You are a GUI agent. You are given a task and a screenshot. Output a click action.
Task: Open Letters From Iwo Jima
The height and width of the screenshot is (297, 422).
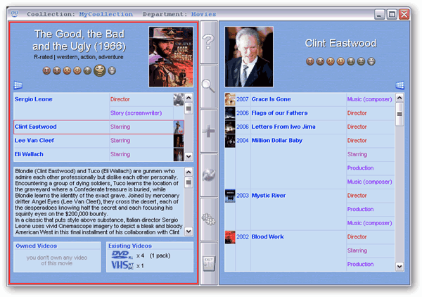(x=283, y=127)
